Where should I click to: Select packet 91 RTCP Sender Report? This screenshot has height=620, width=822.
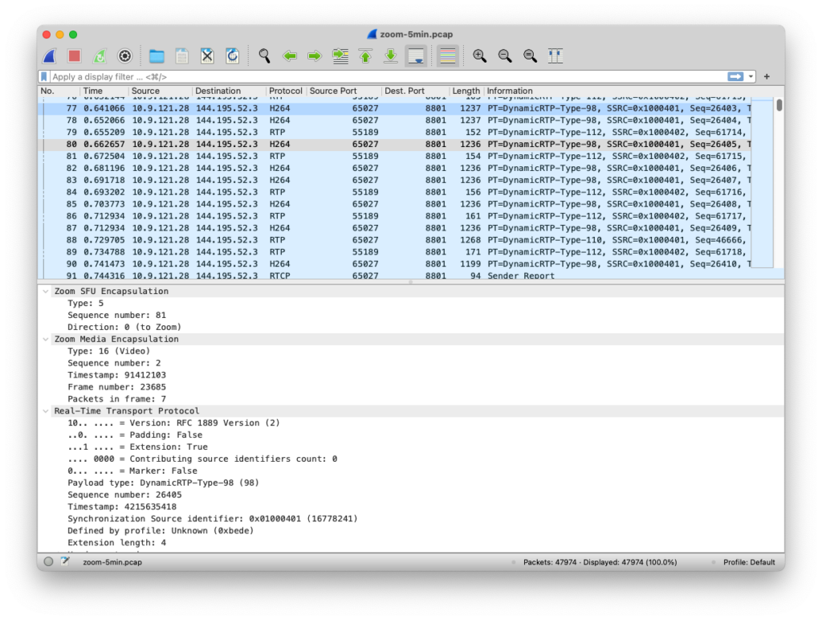click(395, 275)
